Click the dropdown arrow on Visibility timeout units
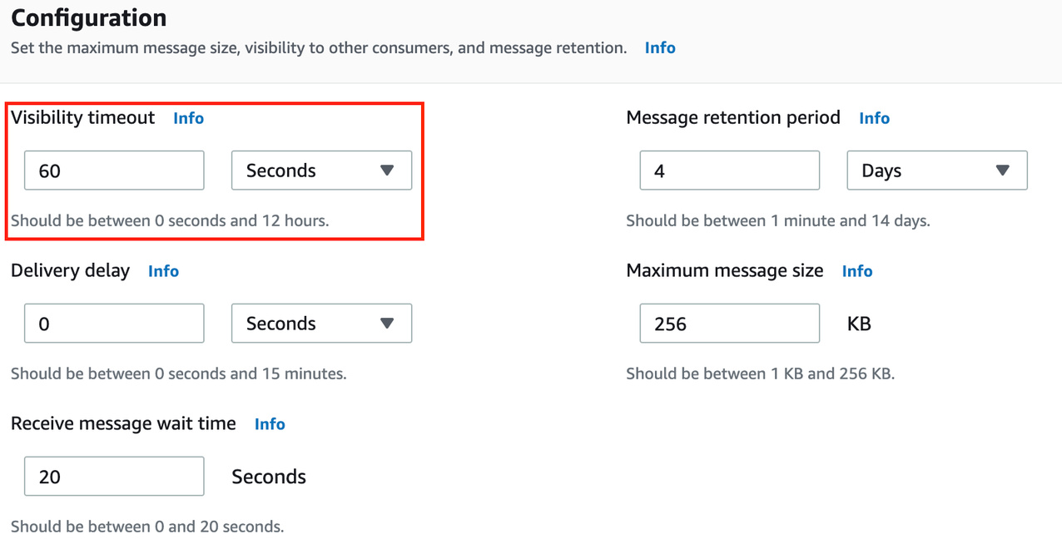Viewport: 1062px width, 544px height. point(387,171)
